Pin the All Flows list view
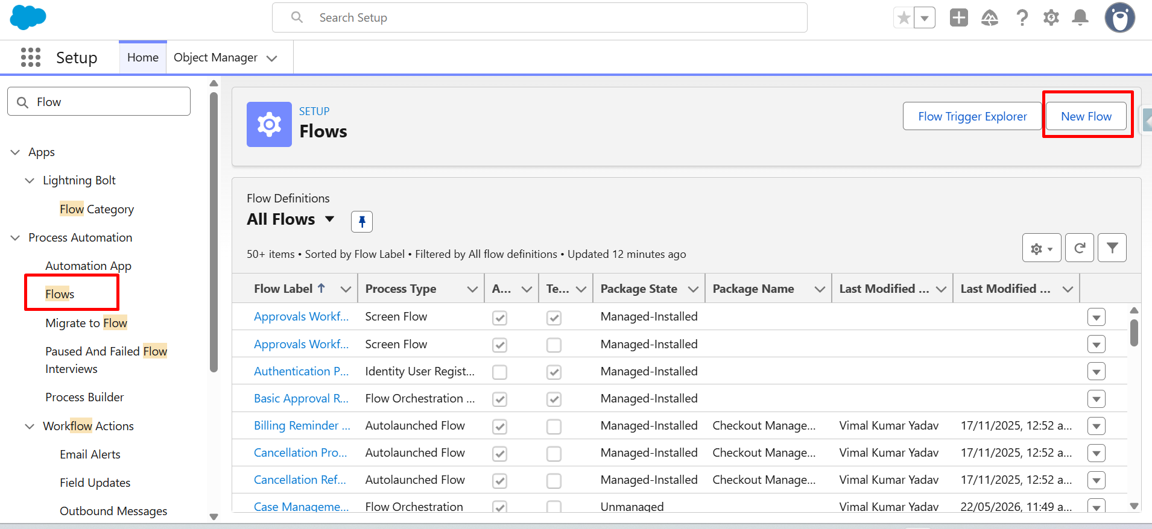 point(362,222)
